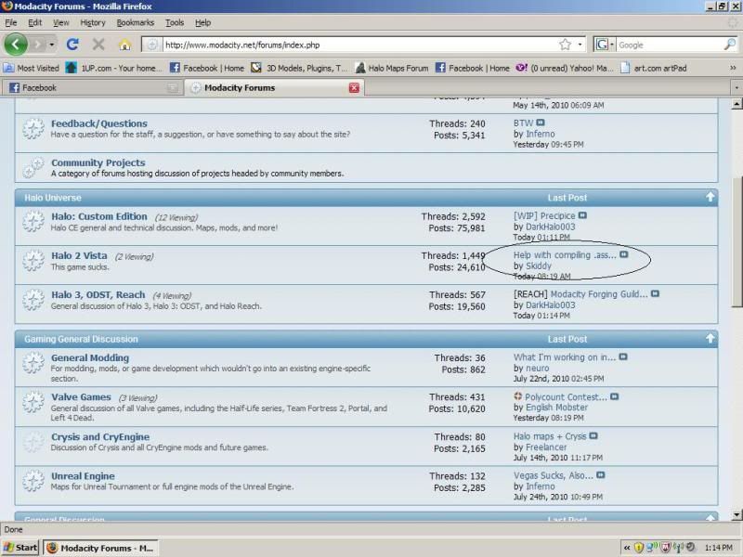Go to last post icon for [WIP] Precipice
This screenshot has width=743, height=557.
(582, 215)
